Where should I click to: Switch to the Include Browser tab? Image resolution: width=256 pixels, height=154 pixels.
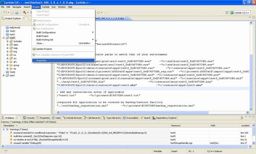click(x=72, y=118)
